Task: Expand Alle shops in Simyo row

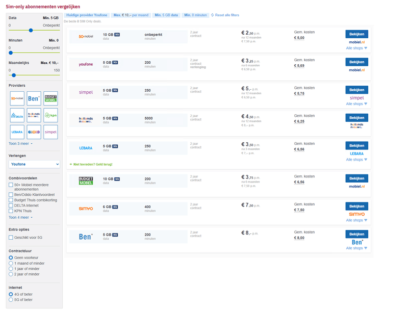Action: coord(356,220)
